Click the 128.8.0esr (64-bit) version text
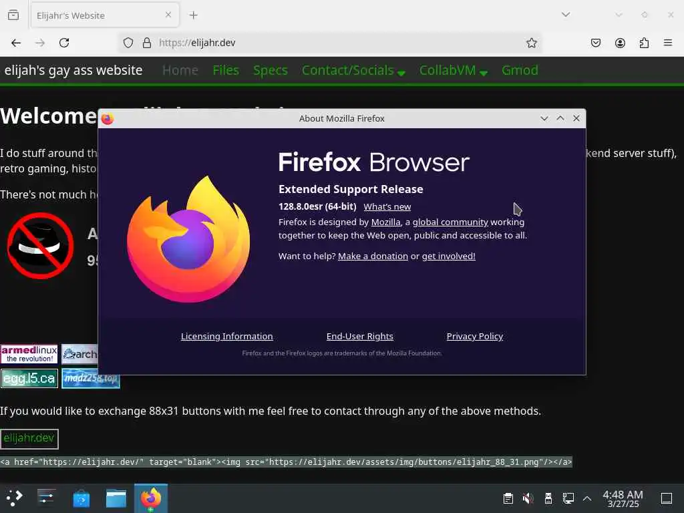 [317, 207]
